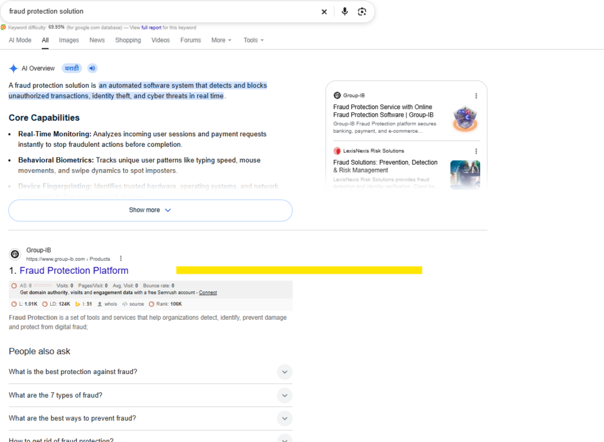Click the 'Bounce rate: 0' value
Screen dimensions: 604x442
tap(159, 286)
